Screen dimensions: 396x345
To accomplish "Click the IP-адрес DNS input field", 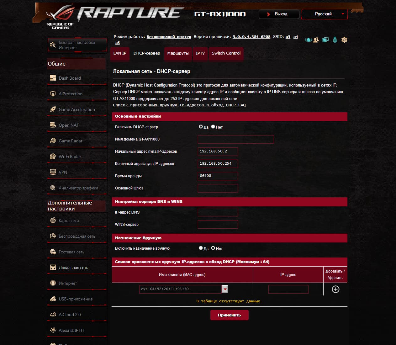I will pos(218,212).
